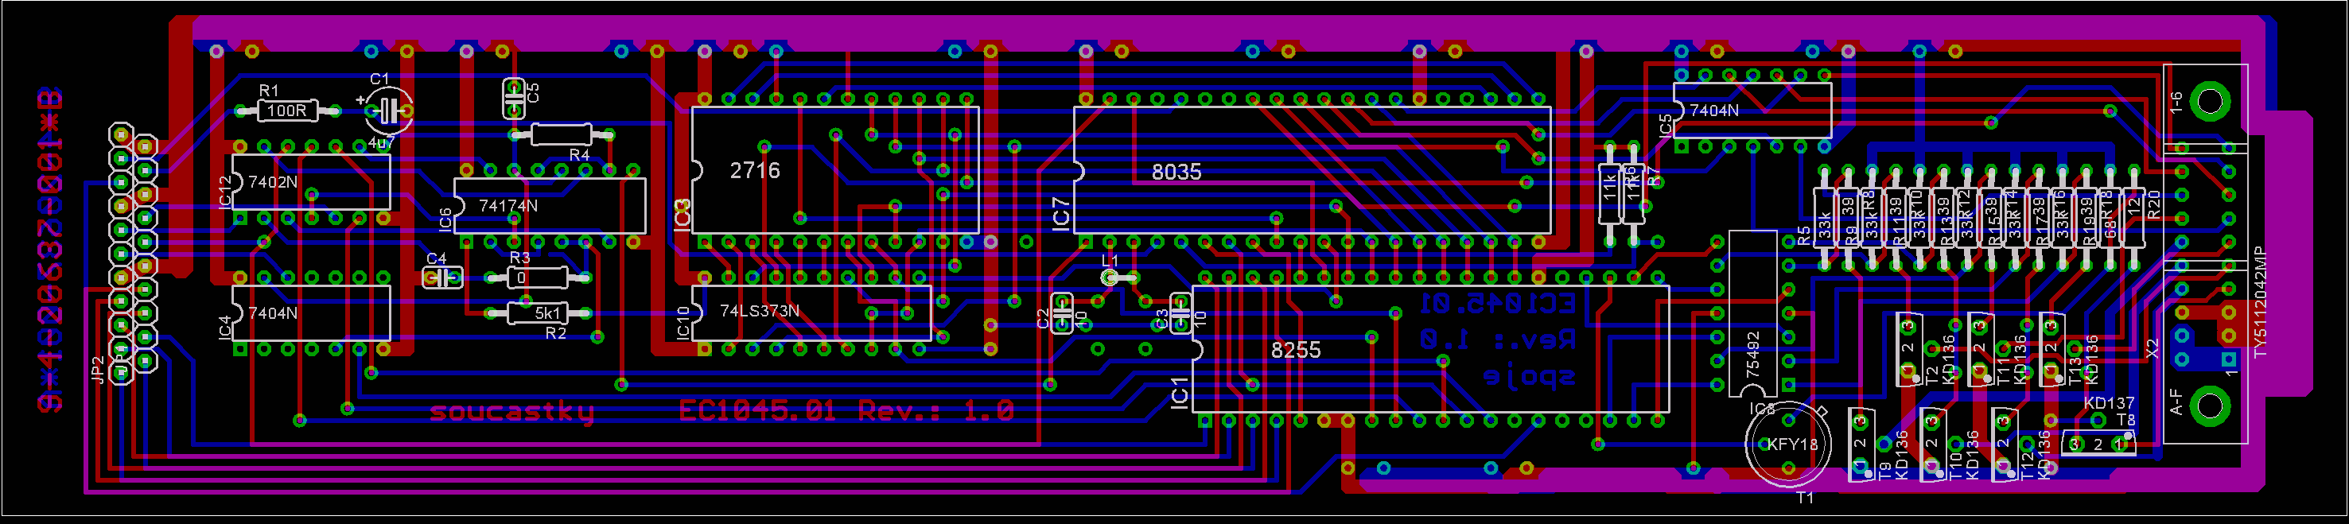
Task: Select the 4u7 electrolytic capacitor C1
Action: tap(388, 111)
